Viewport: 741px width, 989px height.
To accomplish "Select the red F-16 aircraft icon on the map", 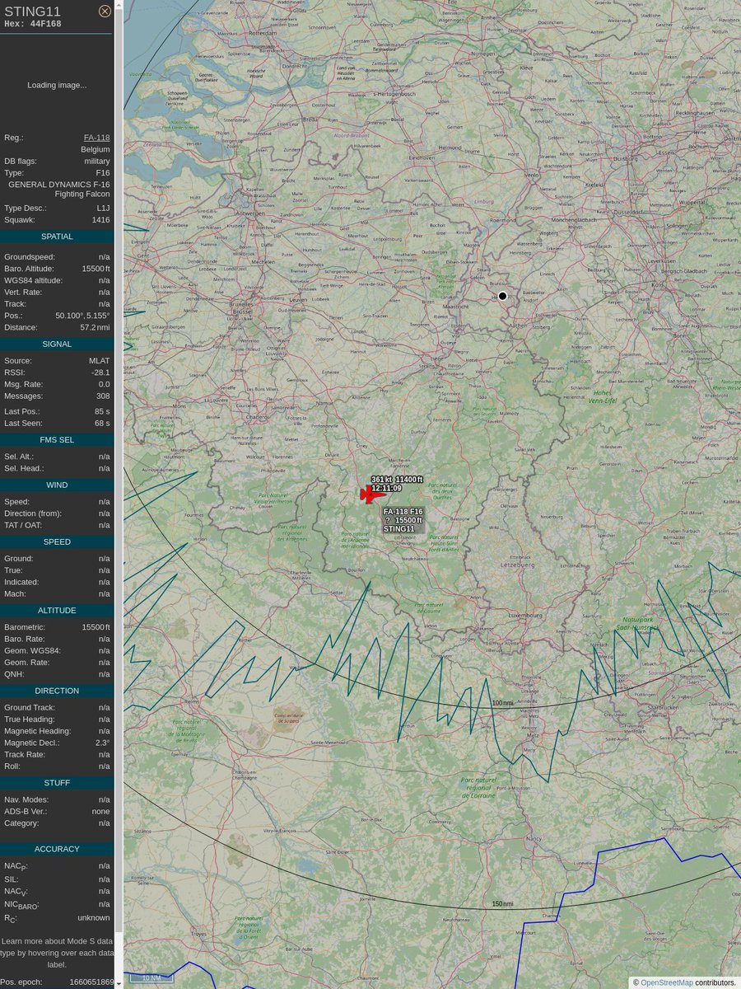I will tap(371, 494).
